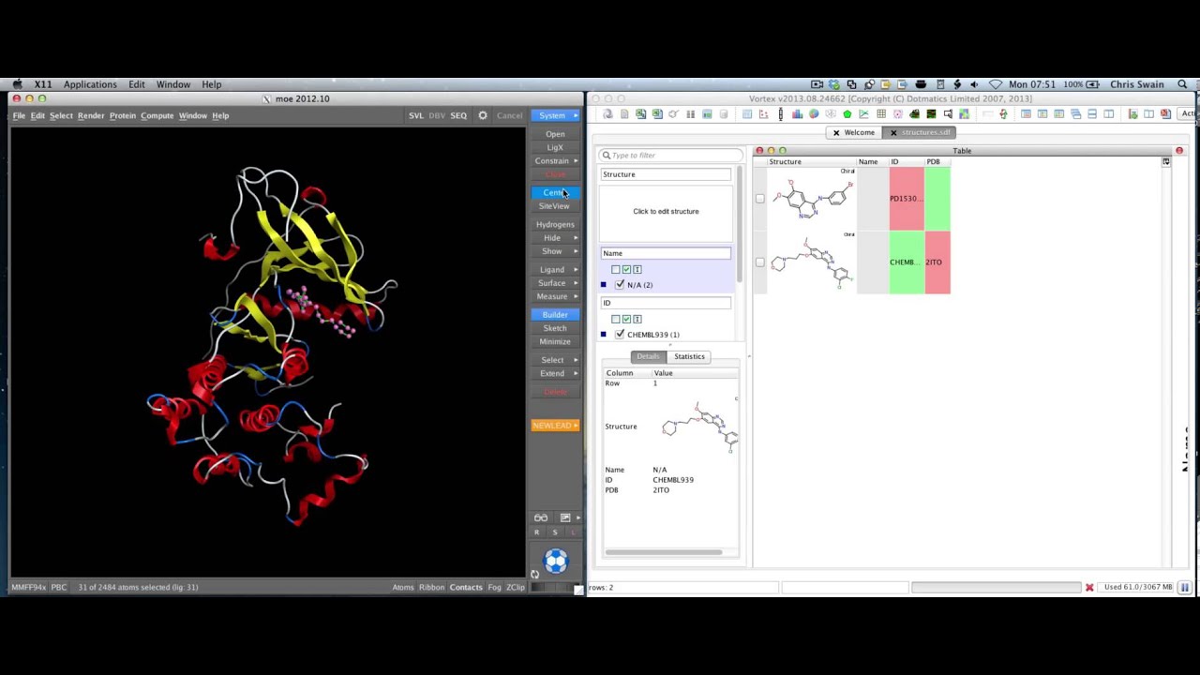The image size is (1200, 675).
Task: Expand the Constrain menu in MOE
Action: point(555,161)
